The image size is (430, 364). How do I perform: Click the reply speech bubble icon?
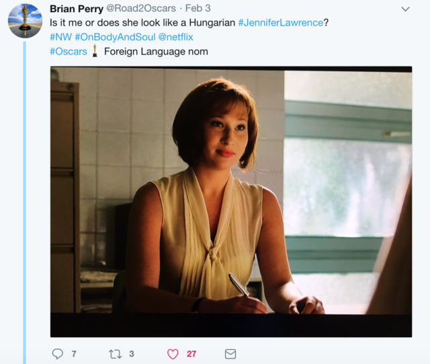tap(58, 354)
